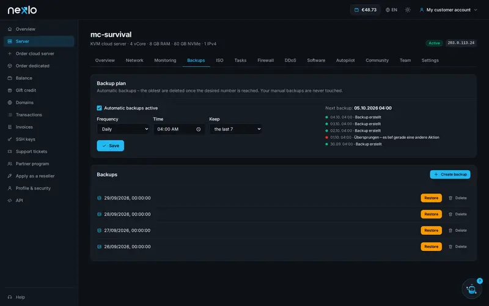Restore the 29/09/2026 backup

[x=431, y=198]
